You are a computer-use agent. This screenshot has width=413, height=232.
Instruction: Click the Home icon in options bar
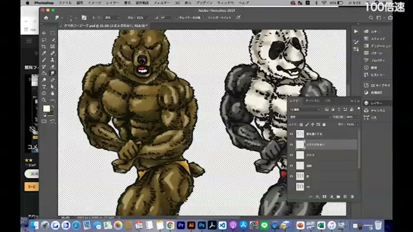(x=46, y=18)
